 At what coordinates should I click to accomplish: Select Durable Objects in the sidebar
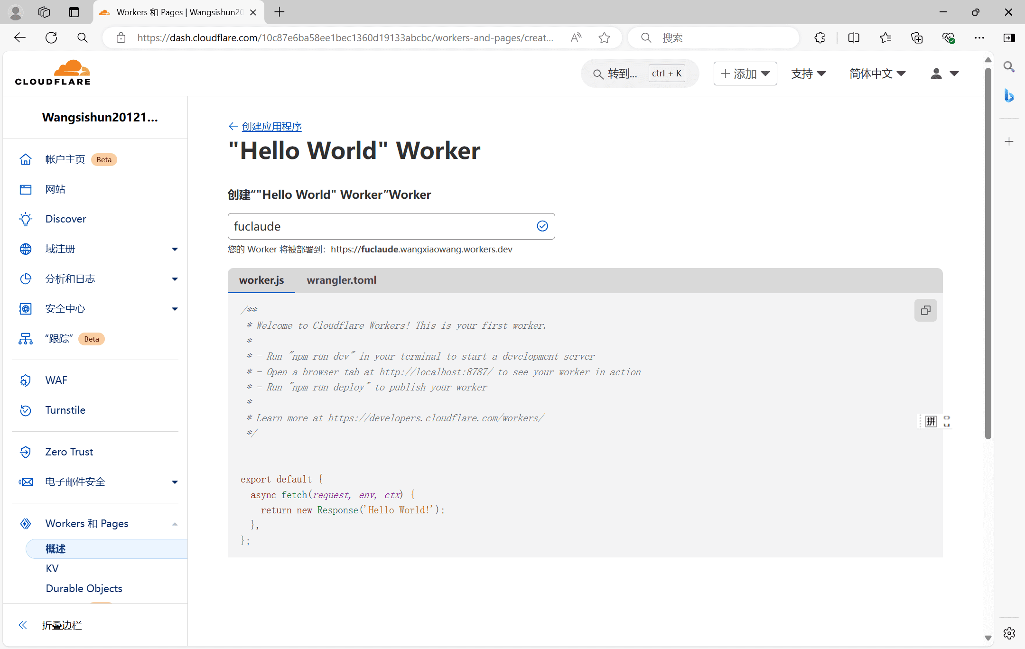84,589
